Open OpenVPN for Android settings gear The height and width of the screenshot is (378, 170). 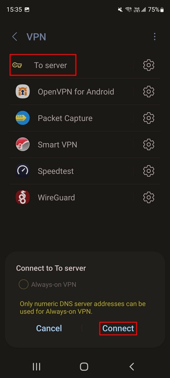pyautogui.click(x=149, y=92)
